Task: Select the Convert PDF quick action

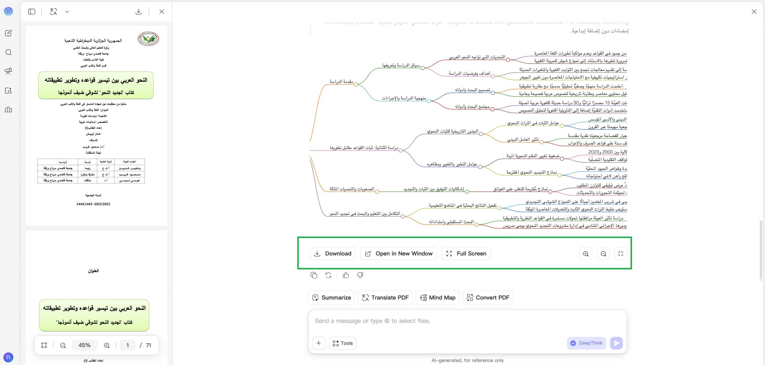Action: pyautogui.click(x=488, y=297)
